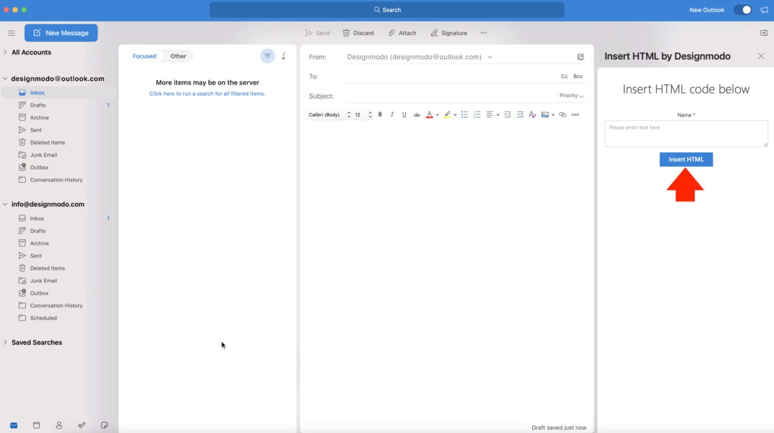Open the People icon in bottom navigation
The image size is (774, 433).
point(59,425)
